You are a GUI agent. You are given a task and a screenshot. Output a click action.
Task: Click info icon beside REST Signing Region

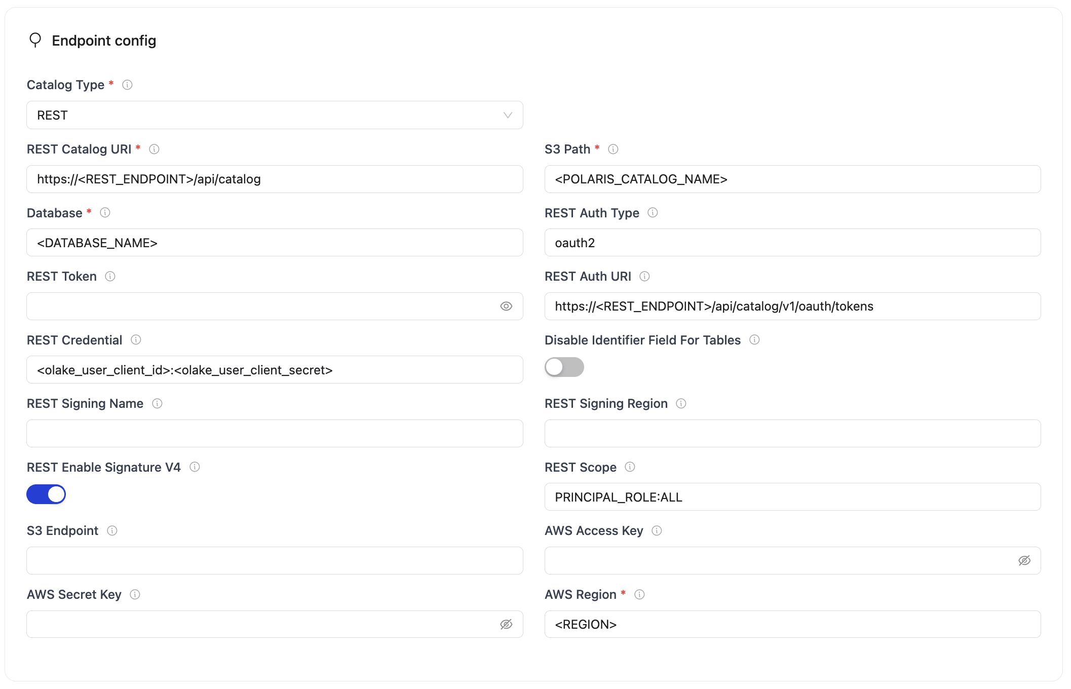point(681,404)
